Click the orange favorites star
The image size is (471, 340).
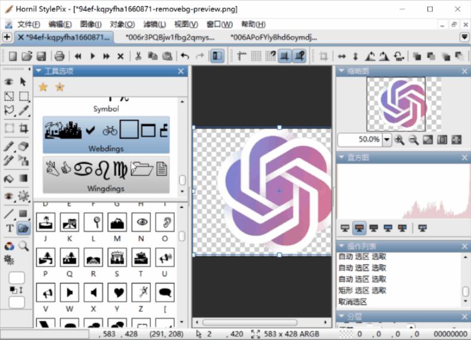pos(44,88)
